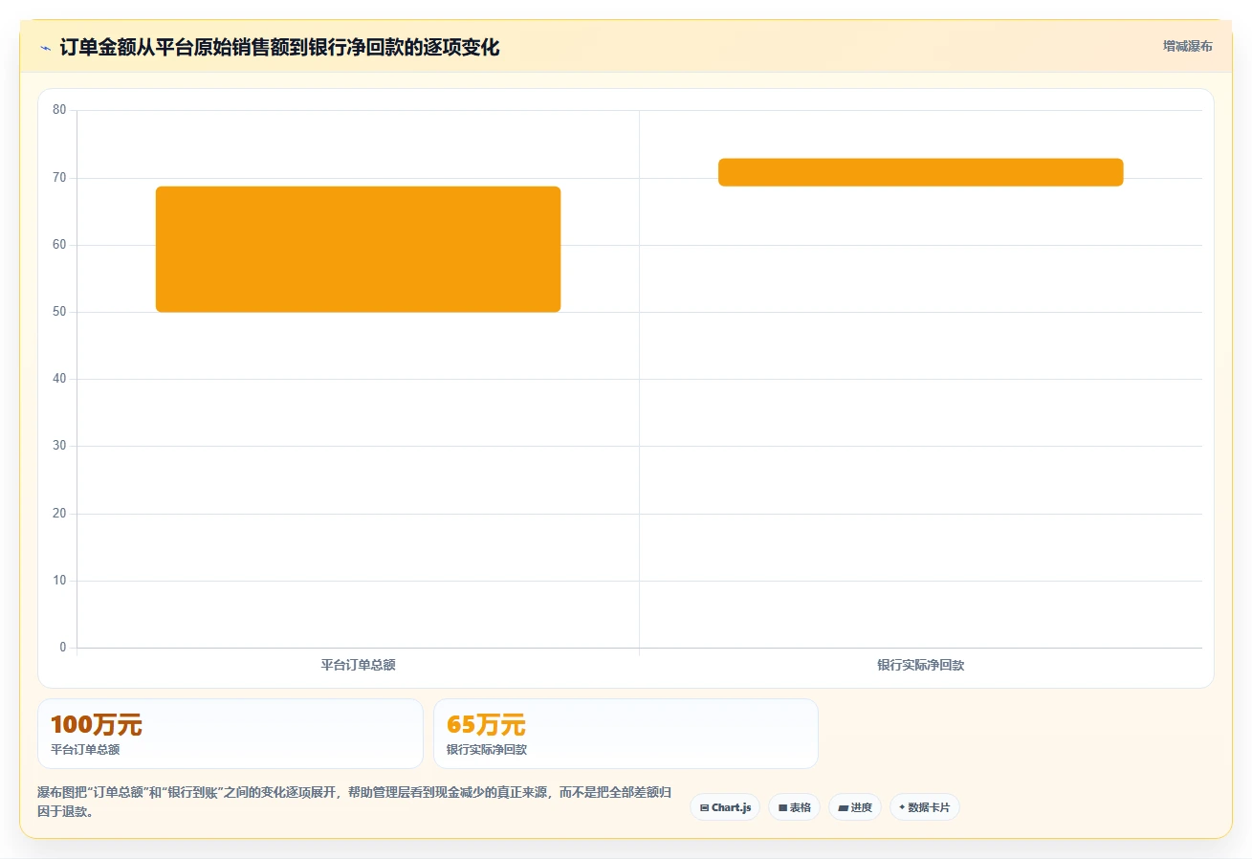The height and width of the screenshot is (859, 1252).
Task: Click the orange bar for 银行实际净回款
Action: tap(920, 172)
